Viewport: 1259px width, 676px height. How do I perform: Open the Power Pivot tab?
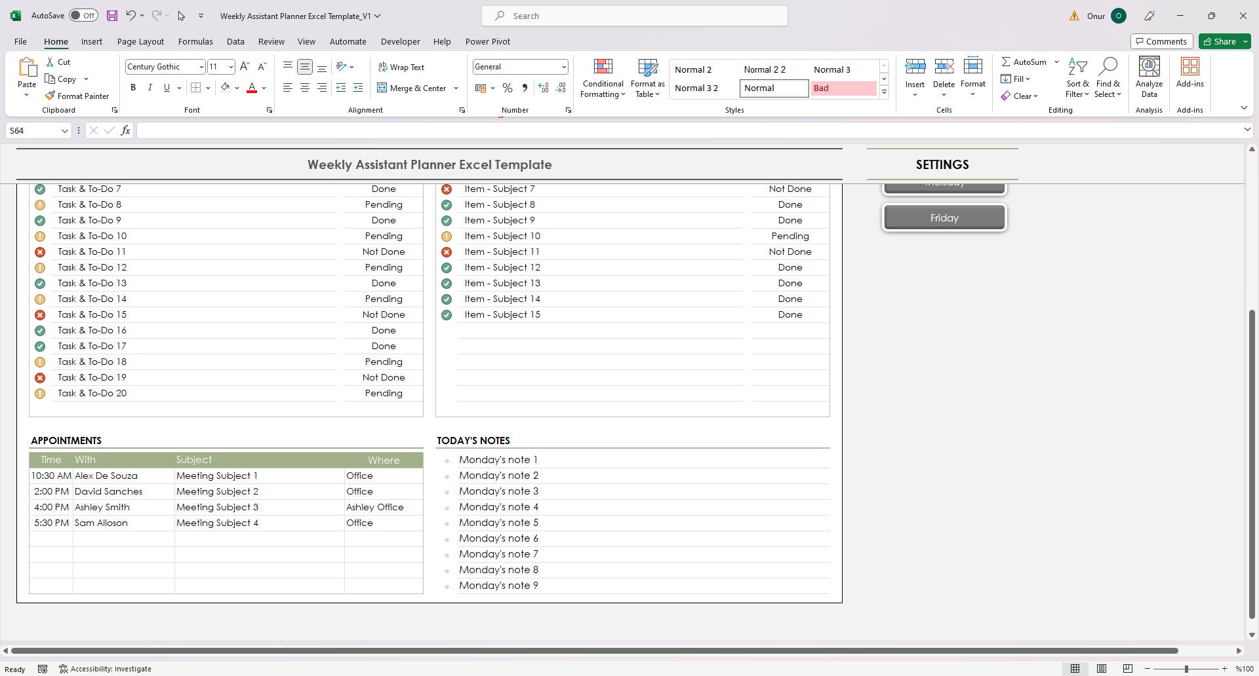tap(487, 41)
